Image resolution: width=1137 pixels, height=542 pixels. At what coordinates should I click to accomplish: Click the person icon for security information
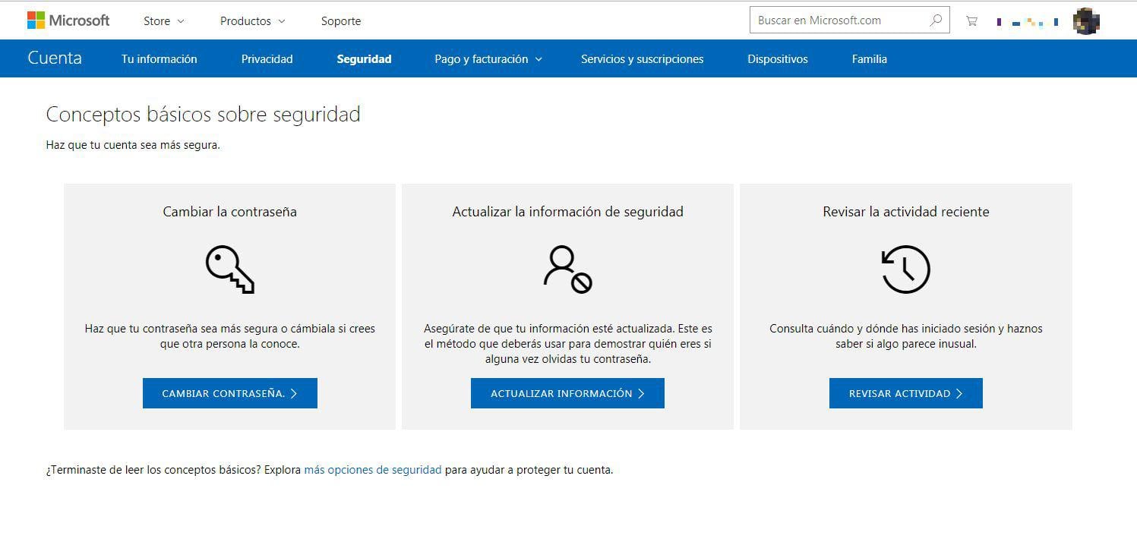coord(567,268)
